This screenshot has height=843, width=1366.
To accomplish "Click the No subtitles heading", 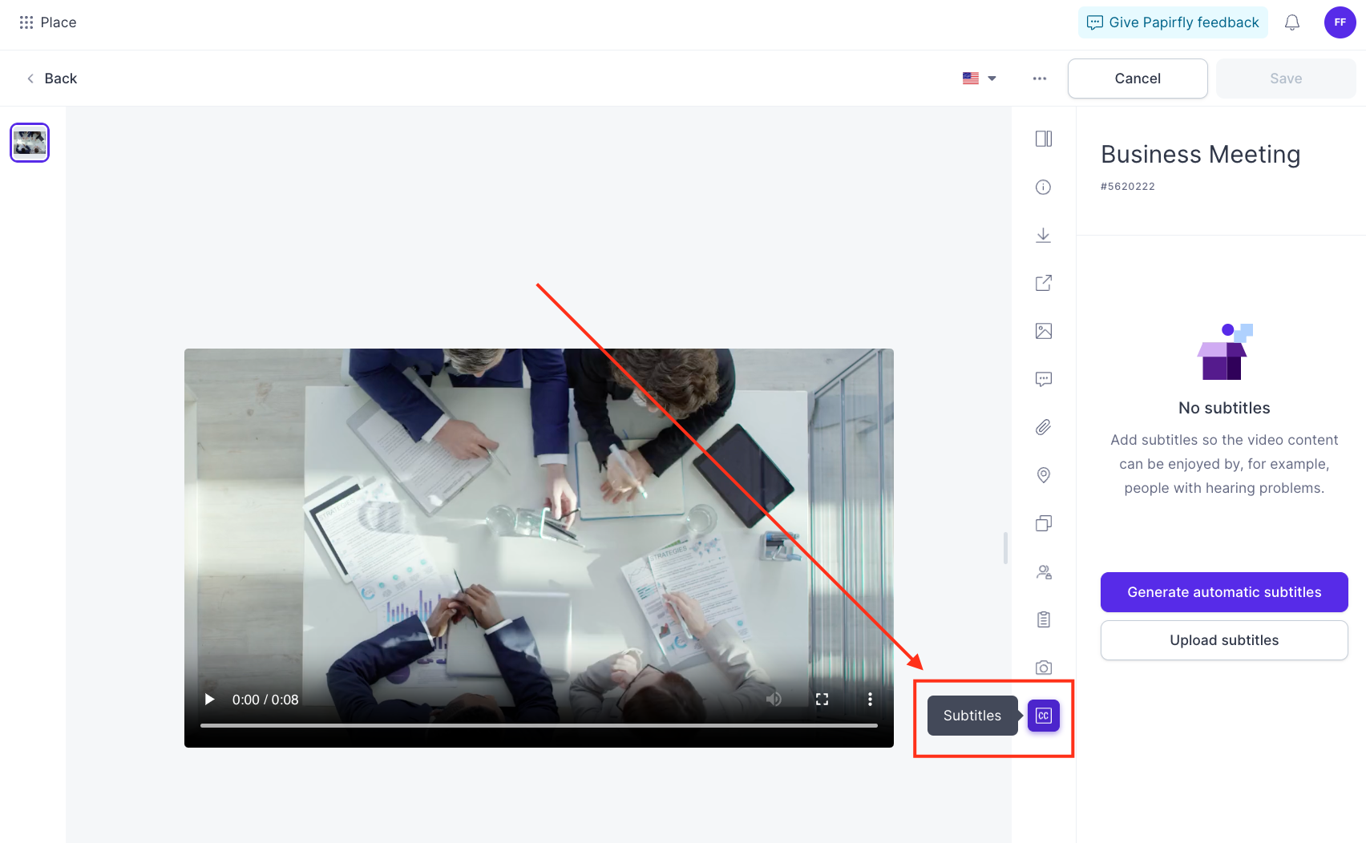I will click(x=1224, y=408).
